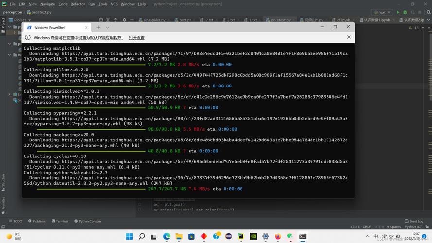Open Project panel gear options
432x243 pixels.
pos(124,20)
